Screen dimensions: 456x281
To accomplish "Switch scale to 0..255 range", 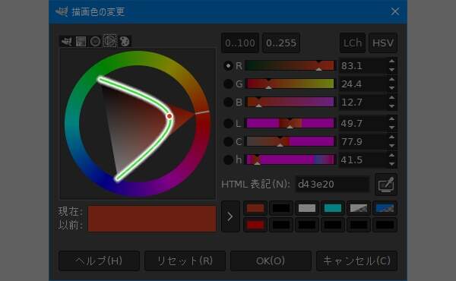I will pos(281,43).
